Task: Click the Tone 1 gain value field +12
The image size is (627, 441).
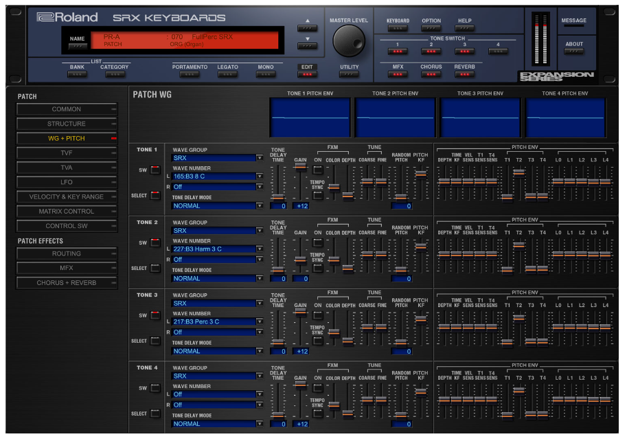Action: (x=301, y=206)
